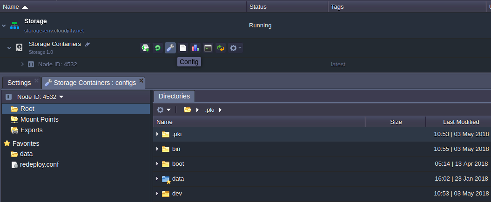
Task: Click the boot folder icon
Action: click(x=166, y=164)
